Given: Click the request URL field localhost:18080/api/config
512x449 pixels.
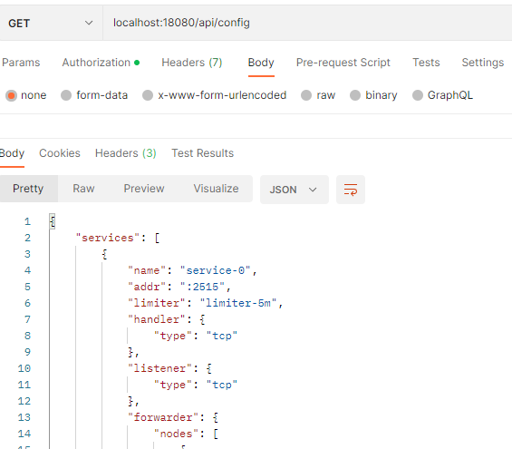Looking at the screenshot, I should coord(307,23).
